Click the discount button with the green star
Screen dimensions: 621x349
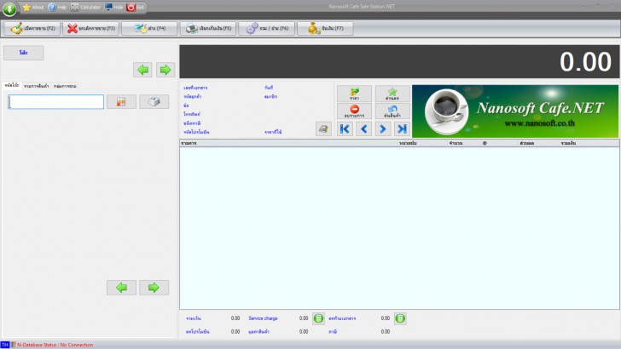click(392, 94)
